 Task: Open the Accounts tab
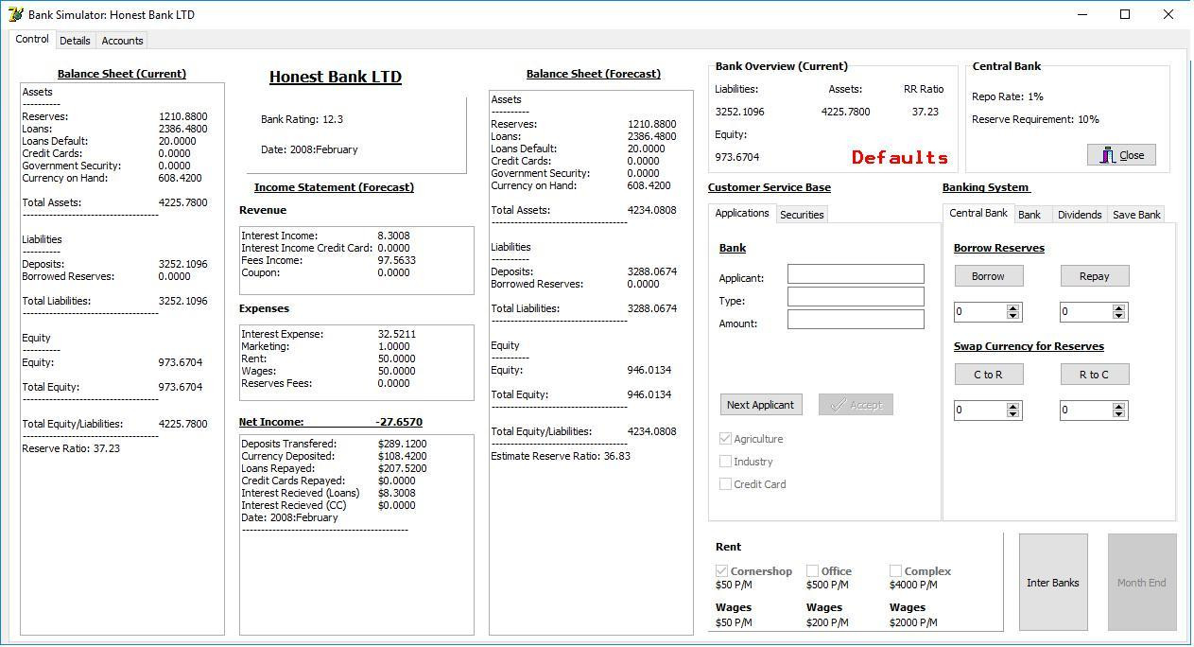click(x=122, y=41)
